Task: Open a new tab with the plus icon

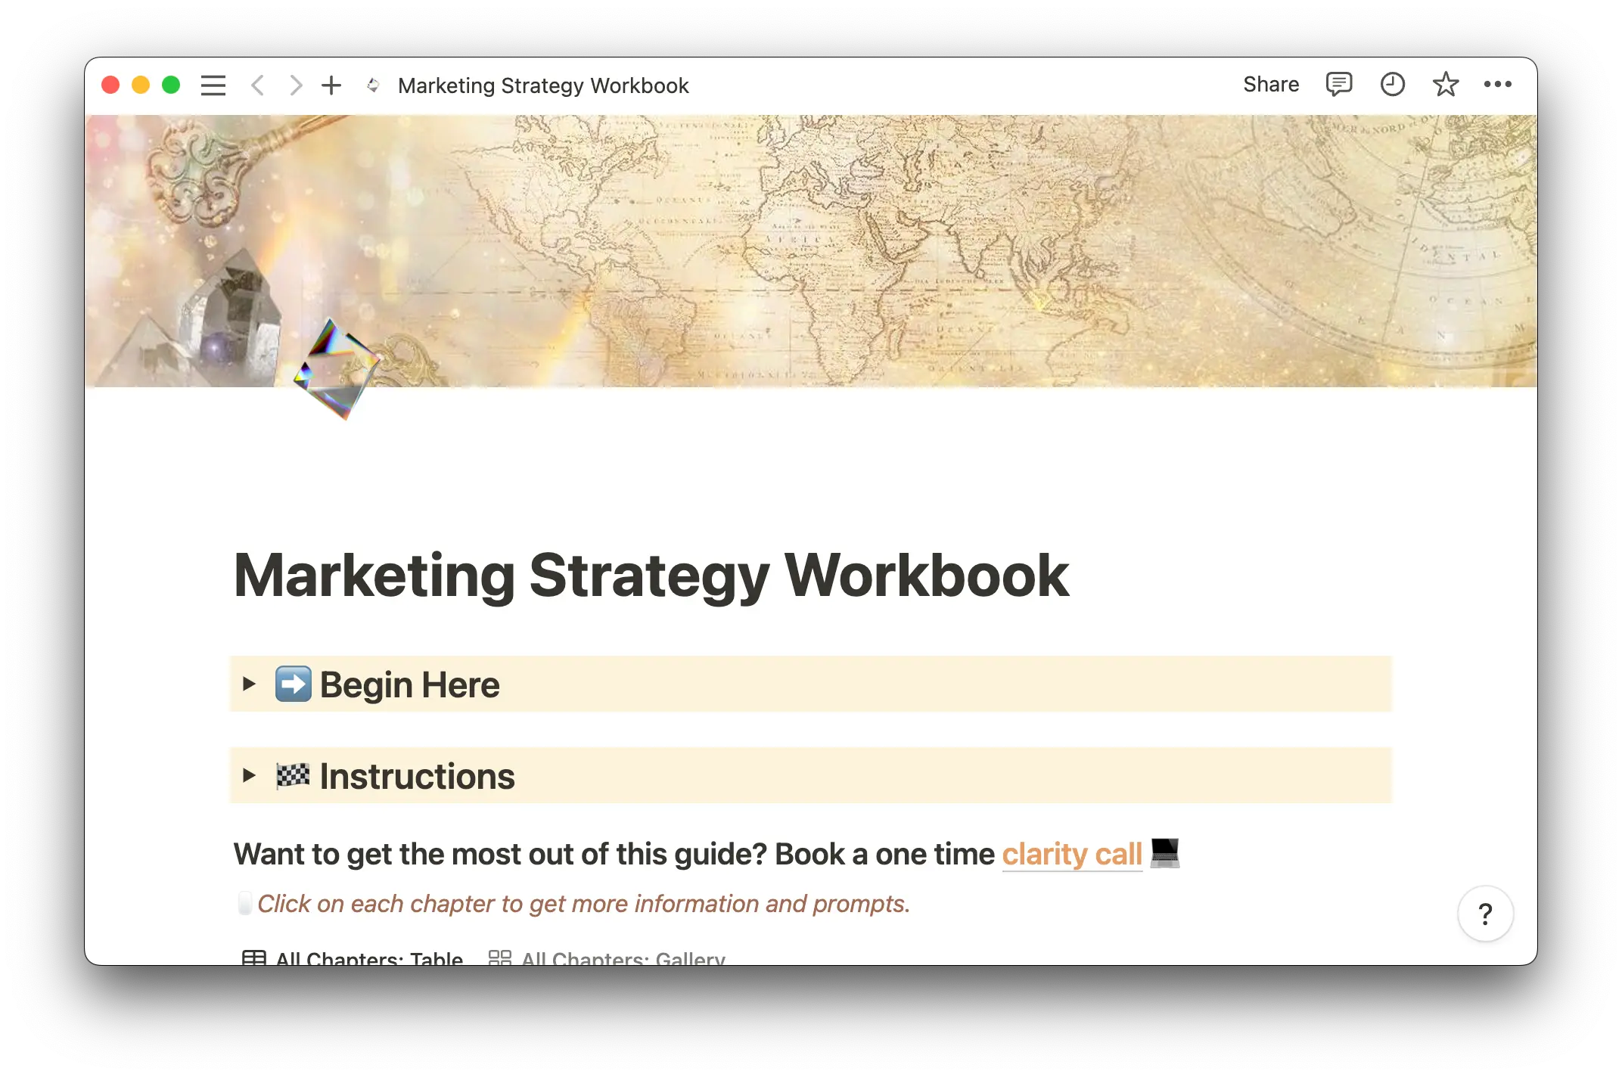Action: pyautogui.click(x=331, y=85)
